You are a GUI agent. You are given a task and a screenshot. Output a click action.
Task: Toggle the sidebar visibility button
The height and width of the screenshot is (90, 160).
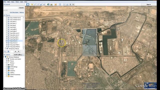coord(28,4)
